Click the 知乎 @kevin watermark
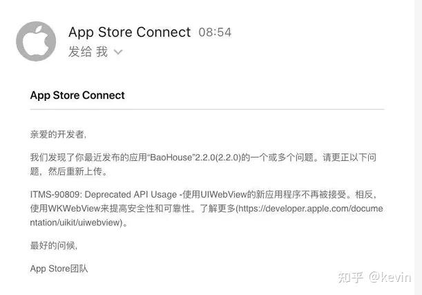The image size is (422, 295). (374, 277)
